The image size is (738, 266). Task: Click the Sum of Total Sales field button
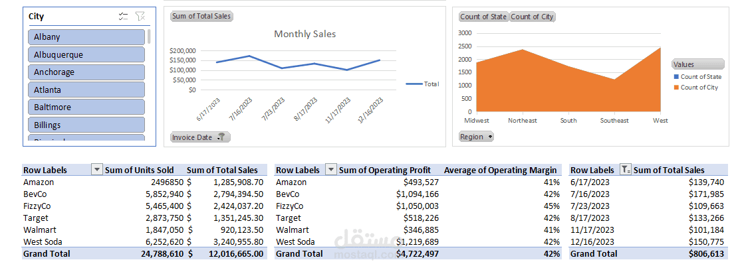click(202, 16)
